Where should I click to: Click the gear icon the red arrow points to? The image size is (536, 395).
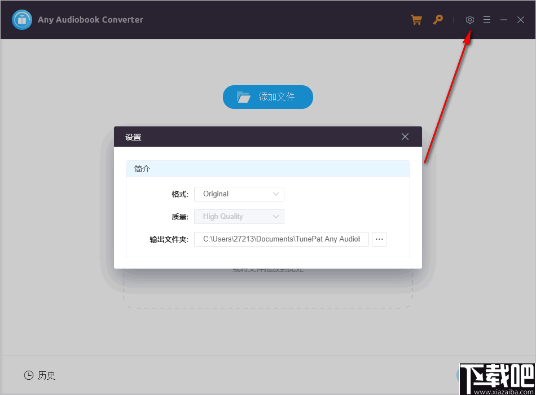tap(470, 19)
